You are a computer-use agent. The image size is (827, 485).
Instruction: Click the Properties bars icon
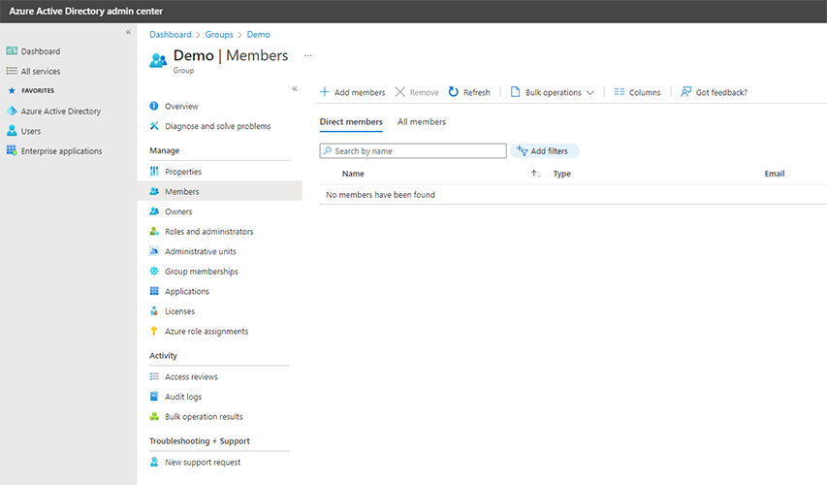[154, 171]
